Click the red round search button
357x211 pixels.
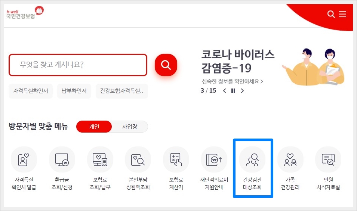pyautogui.click(x=166, y=65)
